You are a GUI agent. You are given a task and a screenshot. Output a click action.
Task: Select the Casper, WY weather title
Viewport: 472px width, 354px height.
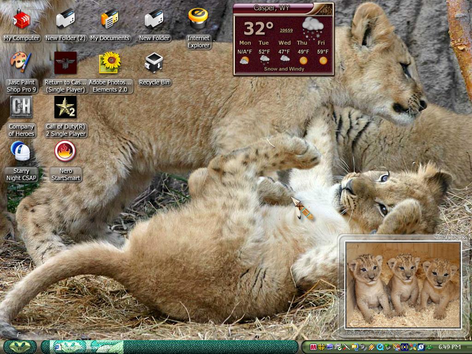click(271, 8)
